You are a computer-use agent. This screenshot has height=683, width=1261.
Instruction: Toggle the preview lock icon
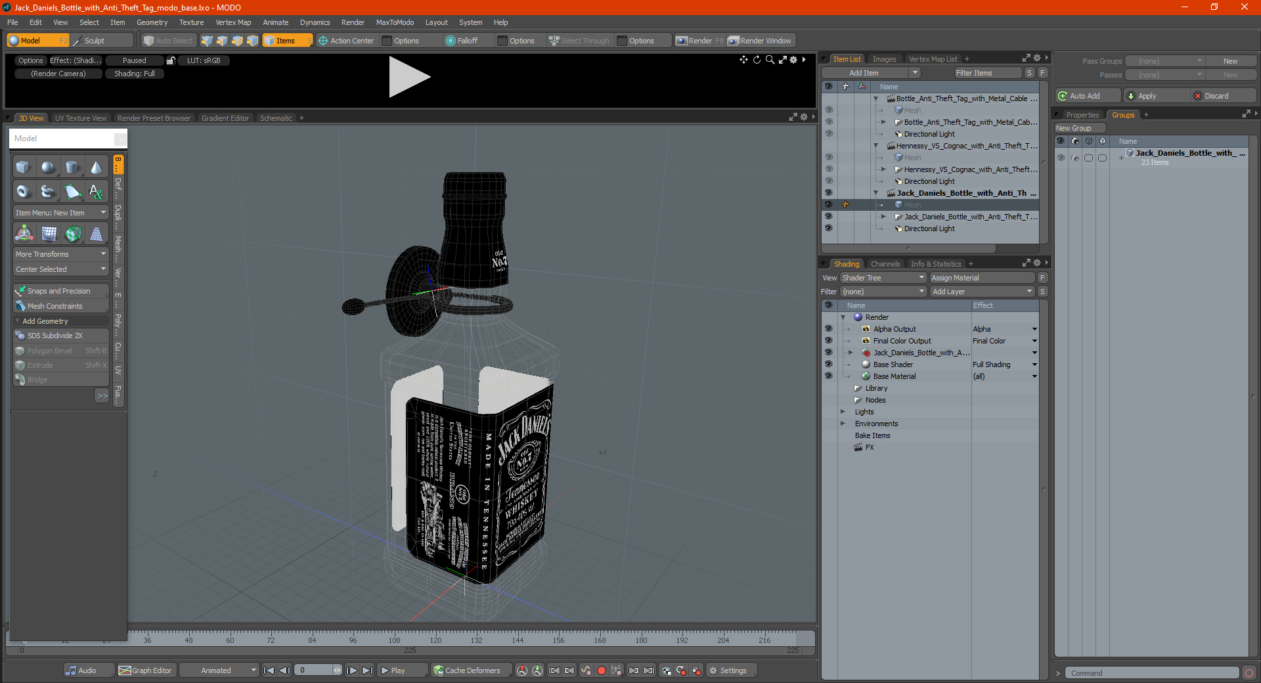point(171,60)
